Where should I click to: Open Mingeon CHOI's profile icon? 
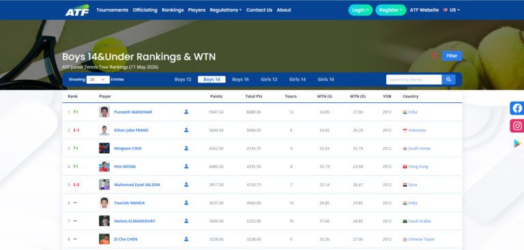pos(186,149)
